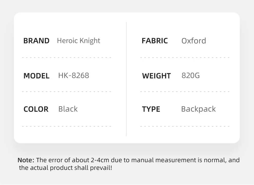Click the MODEL label
Image resolution: width=254 pixels, height=185 pixels.
(x=36, y=76)
